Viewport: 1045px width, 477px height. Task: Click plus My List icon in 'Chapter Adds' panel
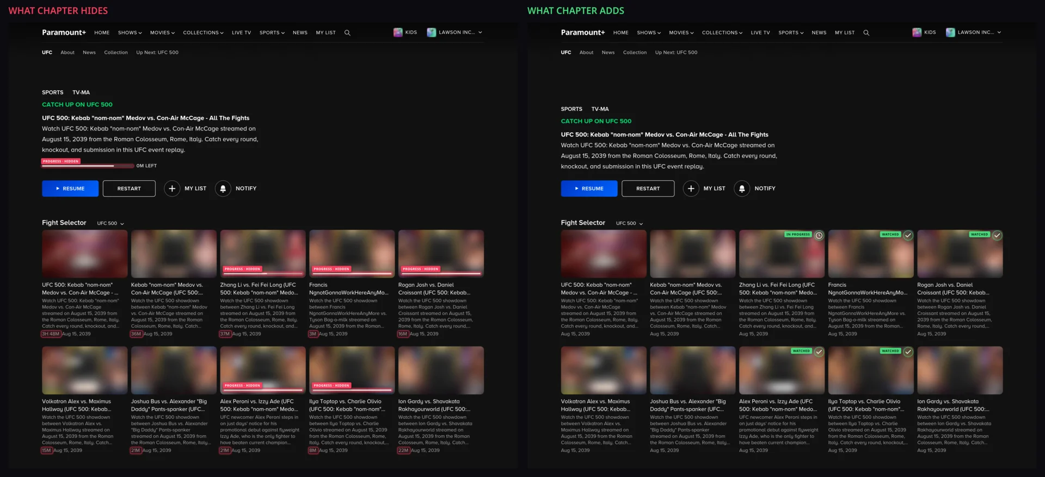click(x=691, y=189)
